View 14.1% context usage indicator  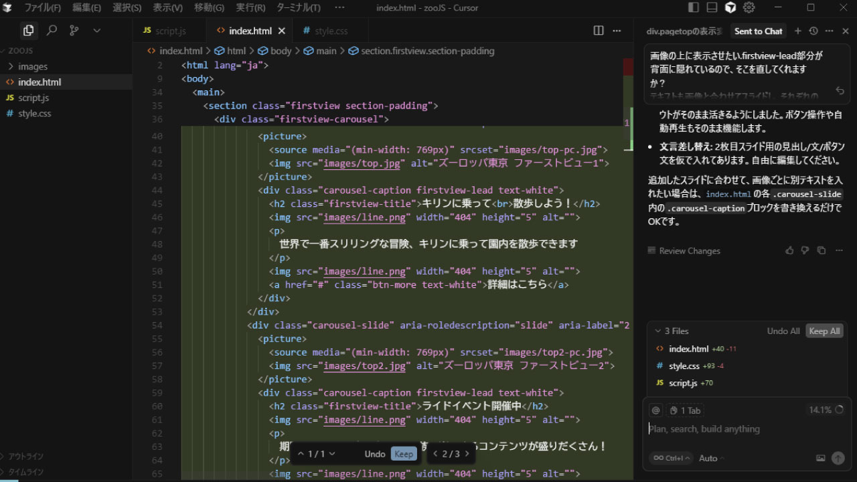[x=826, y=410]
